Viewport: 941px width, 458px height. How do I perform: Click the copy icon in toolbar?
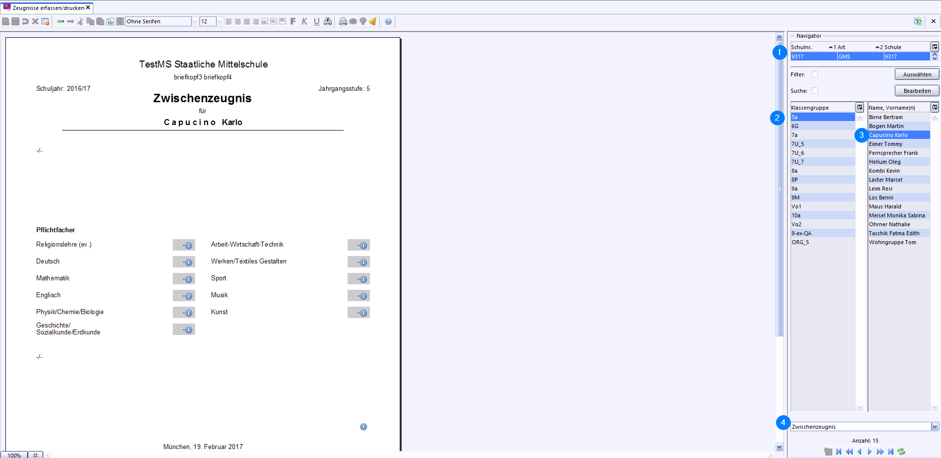[90, 21]
